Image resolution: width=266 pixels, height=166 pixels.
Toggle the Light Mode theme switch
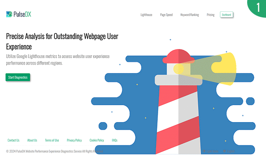point(210,151)
